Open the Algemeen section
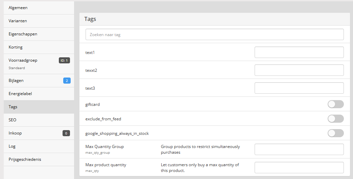 pyautogui.click(x=39, y=8)
